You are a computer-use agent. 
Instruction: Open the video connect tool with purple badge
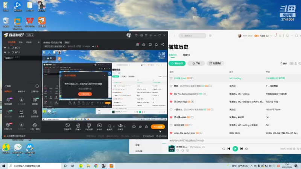8,101
